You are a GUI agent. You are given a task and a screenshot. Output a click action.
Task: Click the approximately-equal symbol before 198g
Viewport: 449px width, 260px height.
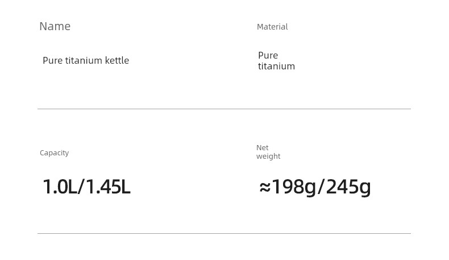coord(265,188)
